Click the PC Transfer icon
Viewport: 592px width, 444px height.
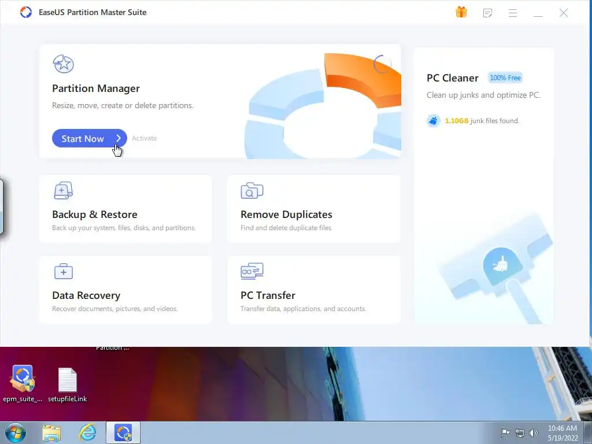[252, 271]
